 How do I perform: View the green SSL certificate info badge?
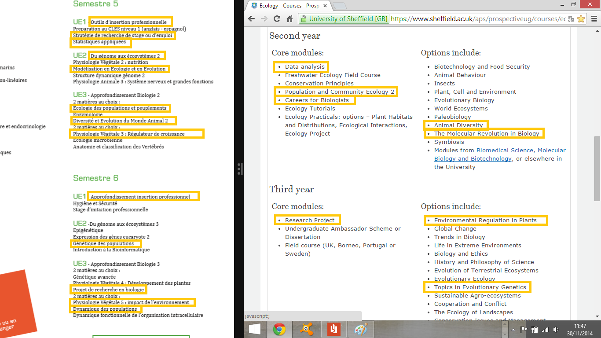click(344, 18)
